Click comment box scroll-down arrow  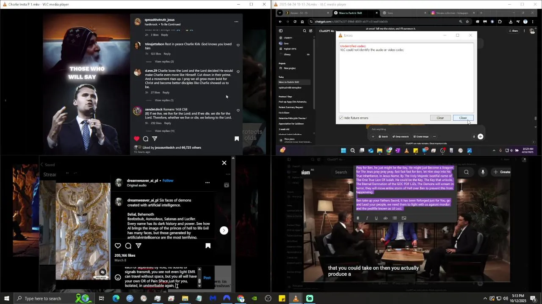point(199,286)
